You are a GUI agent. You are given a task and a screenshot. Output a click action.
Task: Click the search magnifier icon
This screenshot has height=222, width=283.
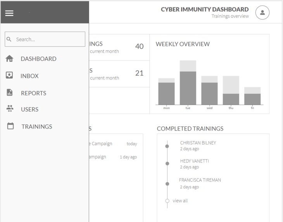pos(9,39)
